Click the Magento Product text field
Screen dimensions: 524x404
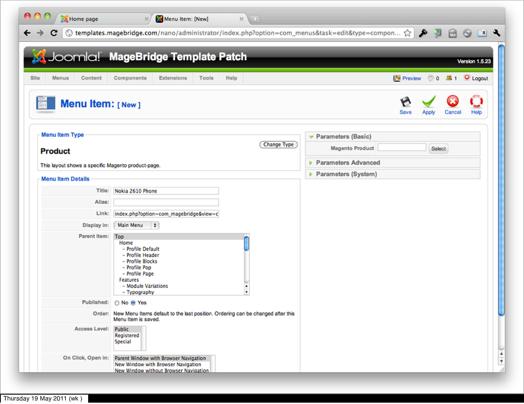click(x=402, y=147)
